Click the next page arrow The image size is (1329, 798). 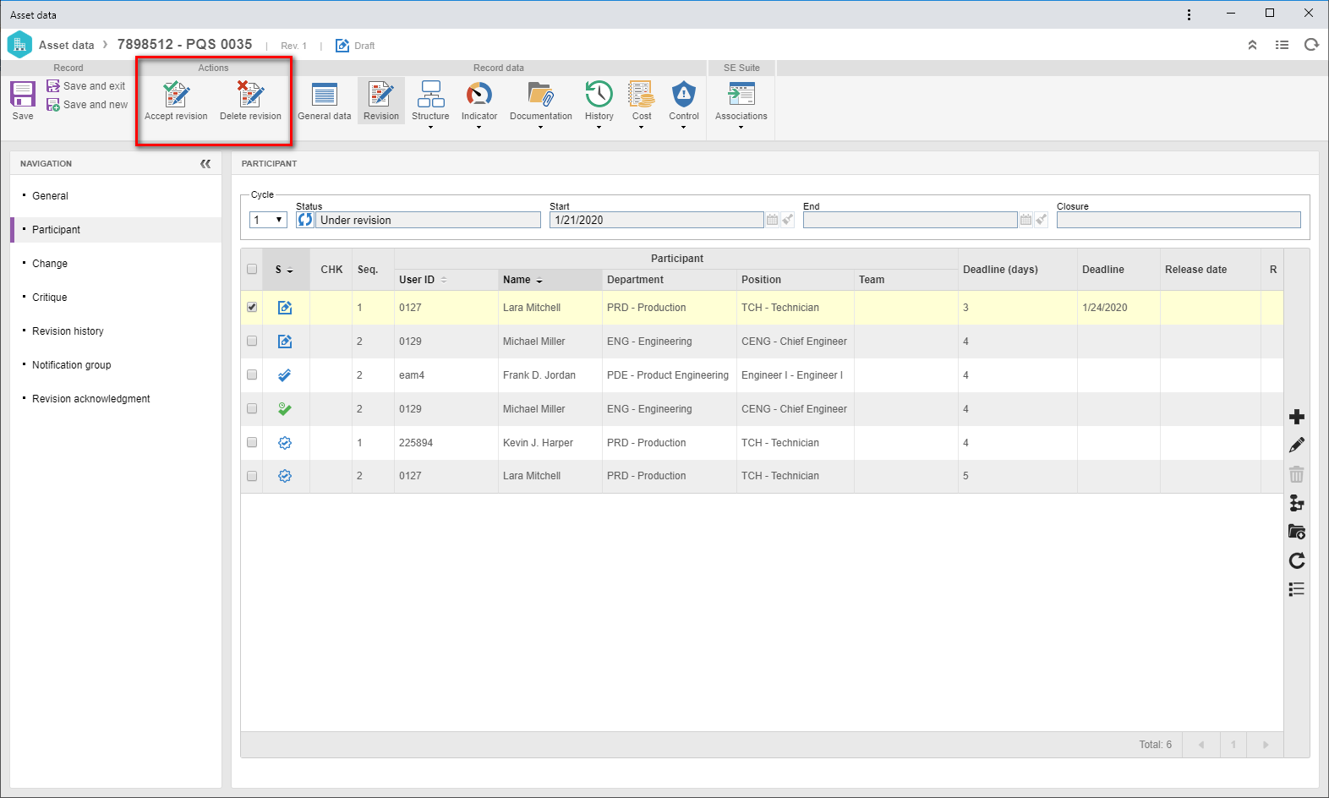click(1266, 745)
